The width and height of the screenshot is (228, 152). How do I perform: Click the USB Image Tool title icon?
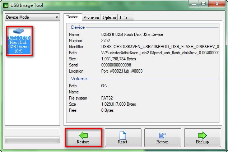(6, 5)
